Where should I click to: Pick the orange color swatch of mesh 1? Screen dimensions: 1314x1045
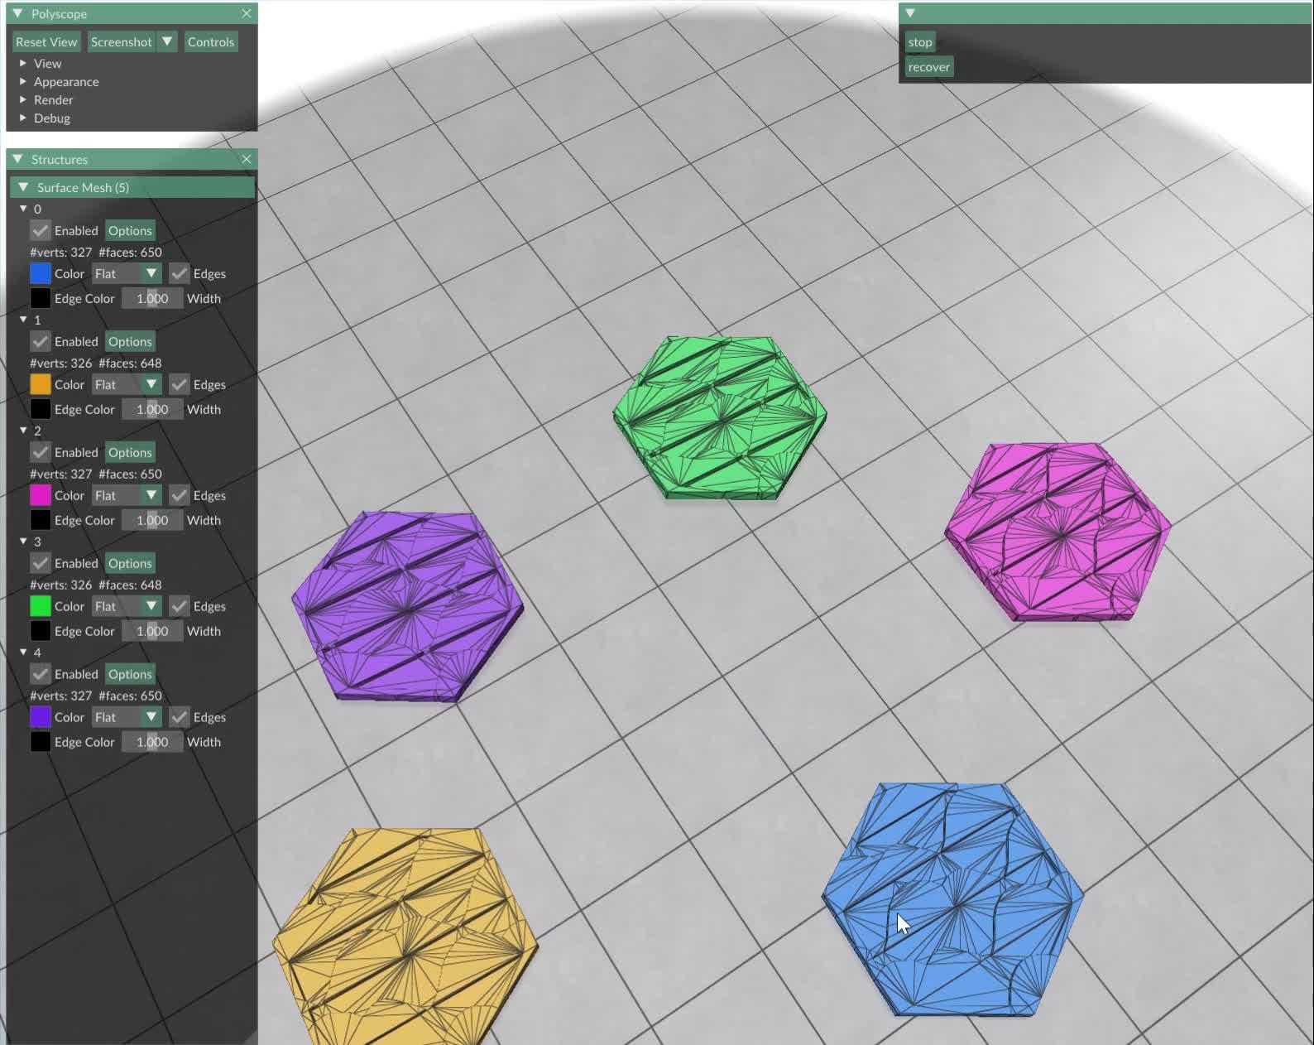click(x=40, y=384)
